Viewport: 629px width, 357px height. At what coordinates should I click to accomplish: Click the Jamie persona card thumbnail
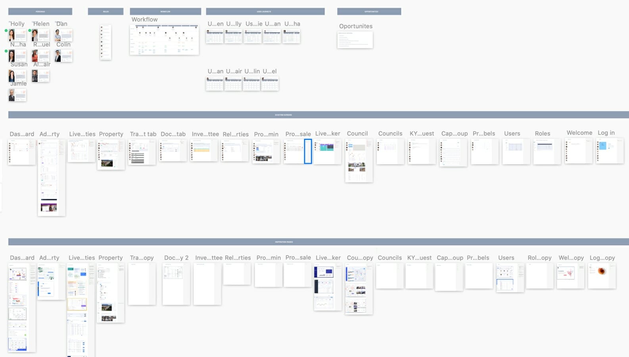17,95
